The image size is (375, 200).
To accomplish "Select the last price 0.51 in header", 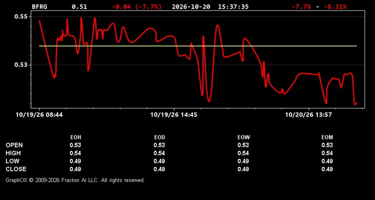I will 79,6.
